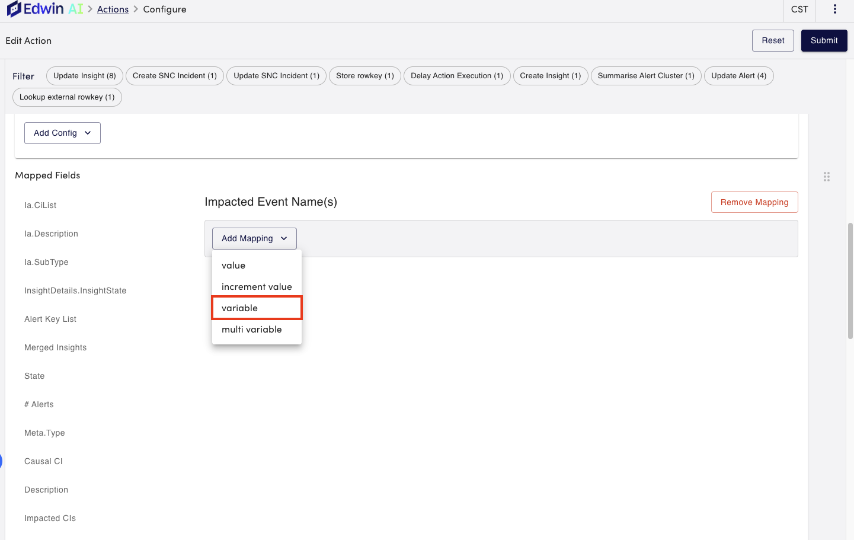Viewport: 854px width, 540px height.
Task: Reset the action configuration
Action: click(x=773, y=40)
